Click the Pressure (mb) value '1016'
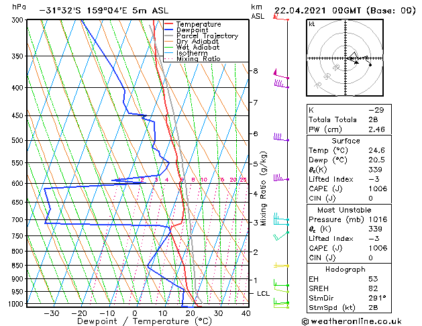This screenshot has height=326, width=422. [x=378, y=219]
